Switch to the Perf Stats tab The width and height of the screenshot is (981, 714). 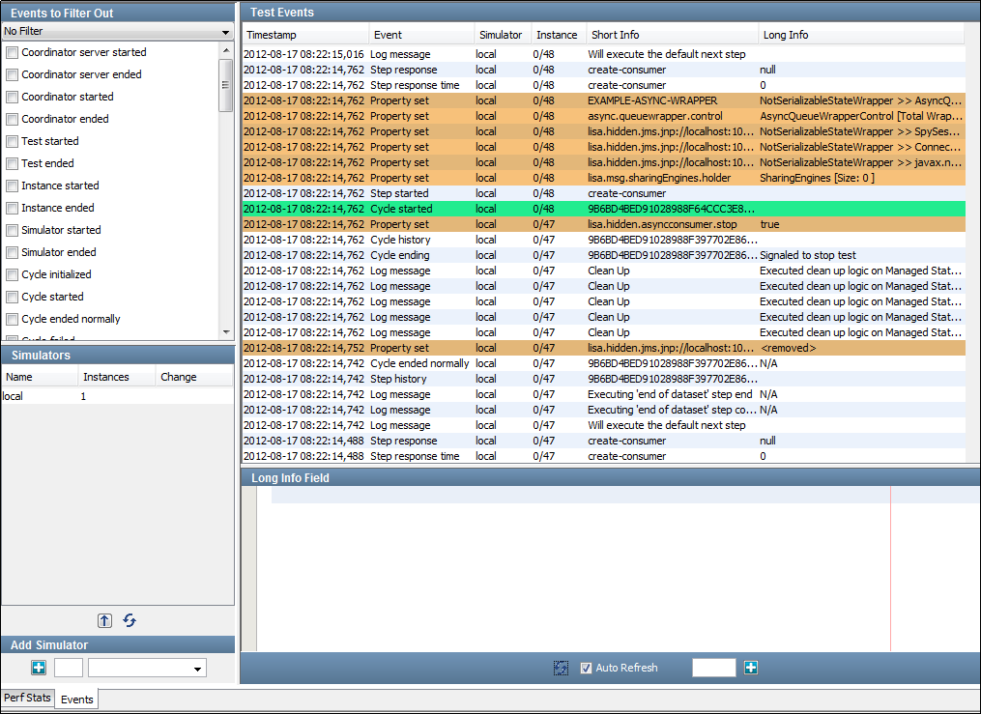point(27,698)
